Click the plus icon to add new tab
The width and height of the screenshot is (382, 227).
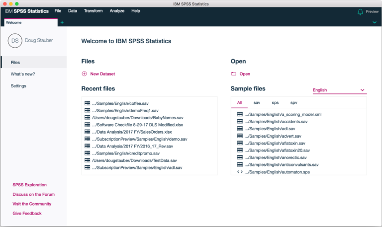pos(62,22)
